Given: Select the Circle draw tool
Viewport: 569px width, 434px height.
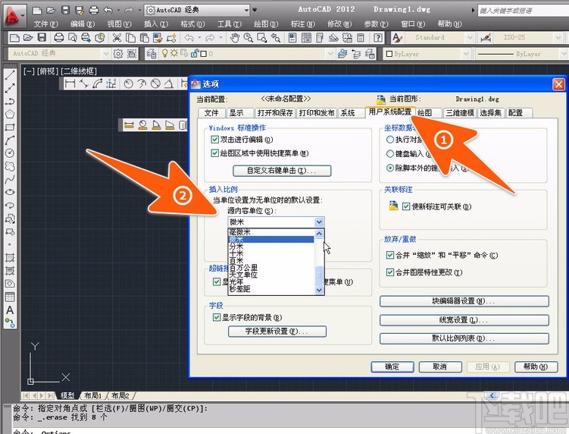Looking at the screenshot, I should (x=10, y=153).
